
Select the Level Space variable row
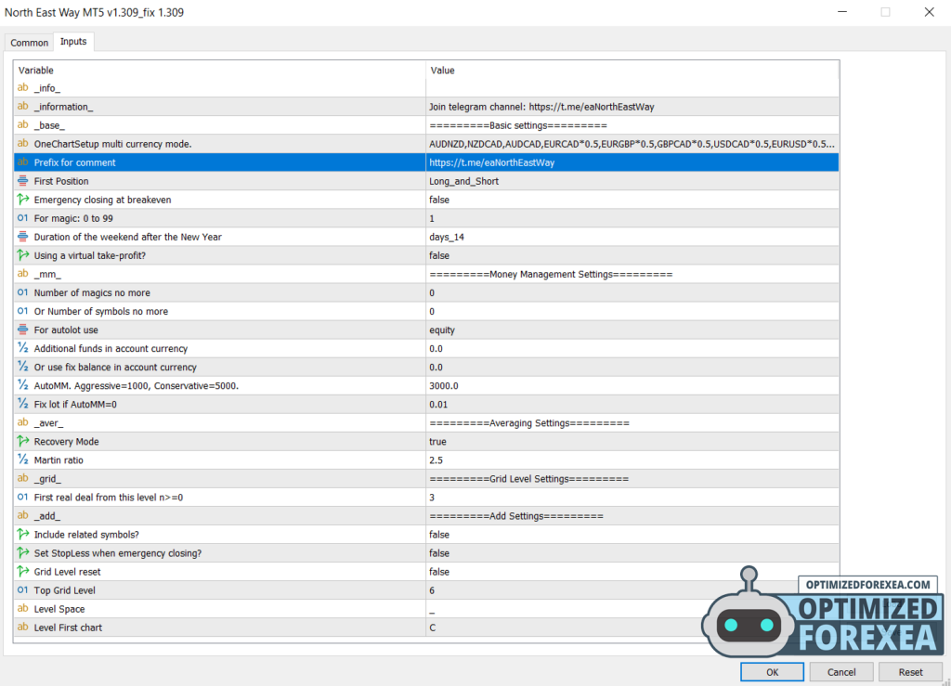(x=219, y=609)
